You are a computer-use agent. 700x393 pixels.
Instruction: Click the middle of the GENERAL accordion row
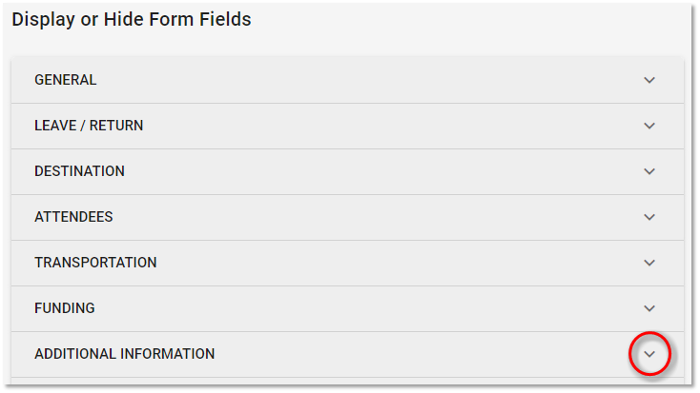pos(347,80)
